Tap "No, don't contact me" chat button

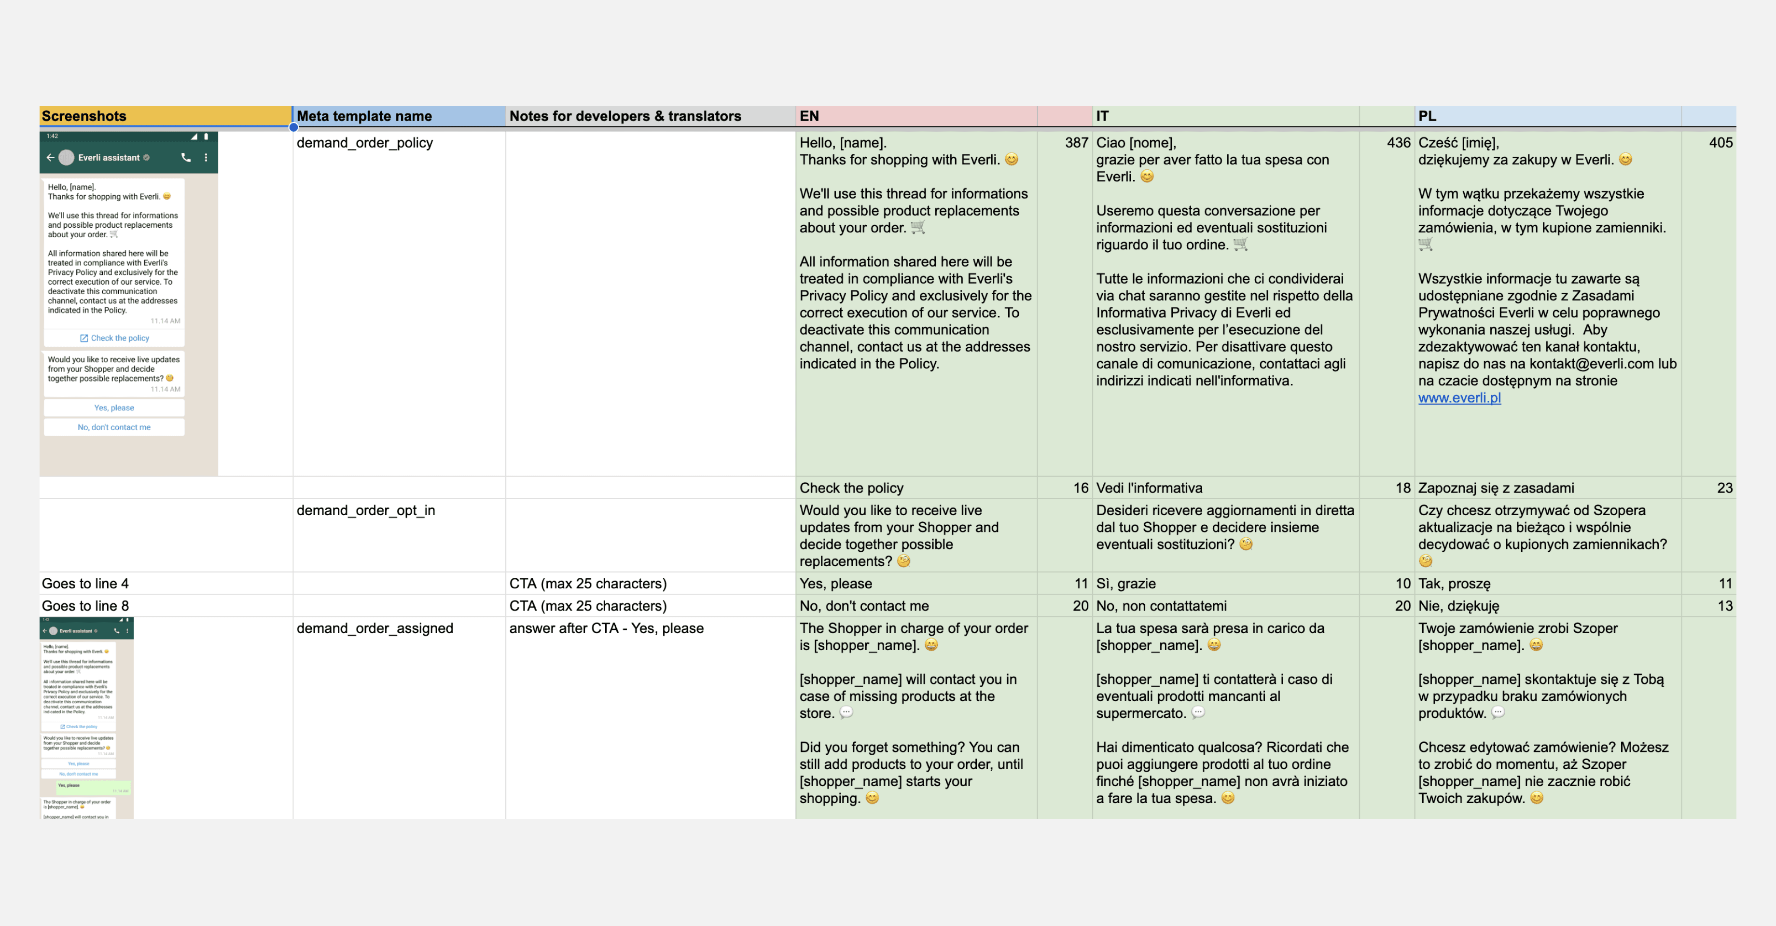coord(114,427)
